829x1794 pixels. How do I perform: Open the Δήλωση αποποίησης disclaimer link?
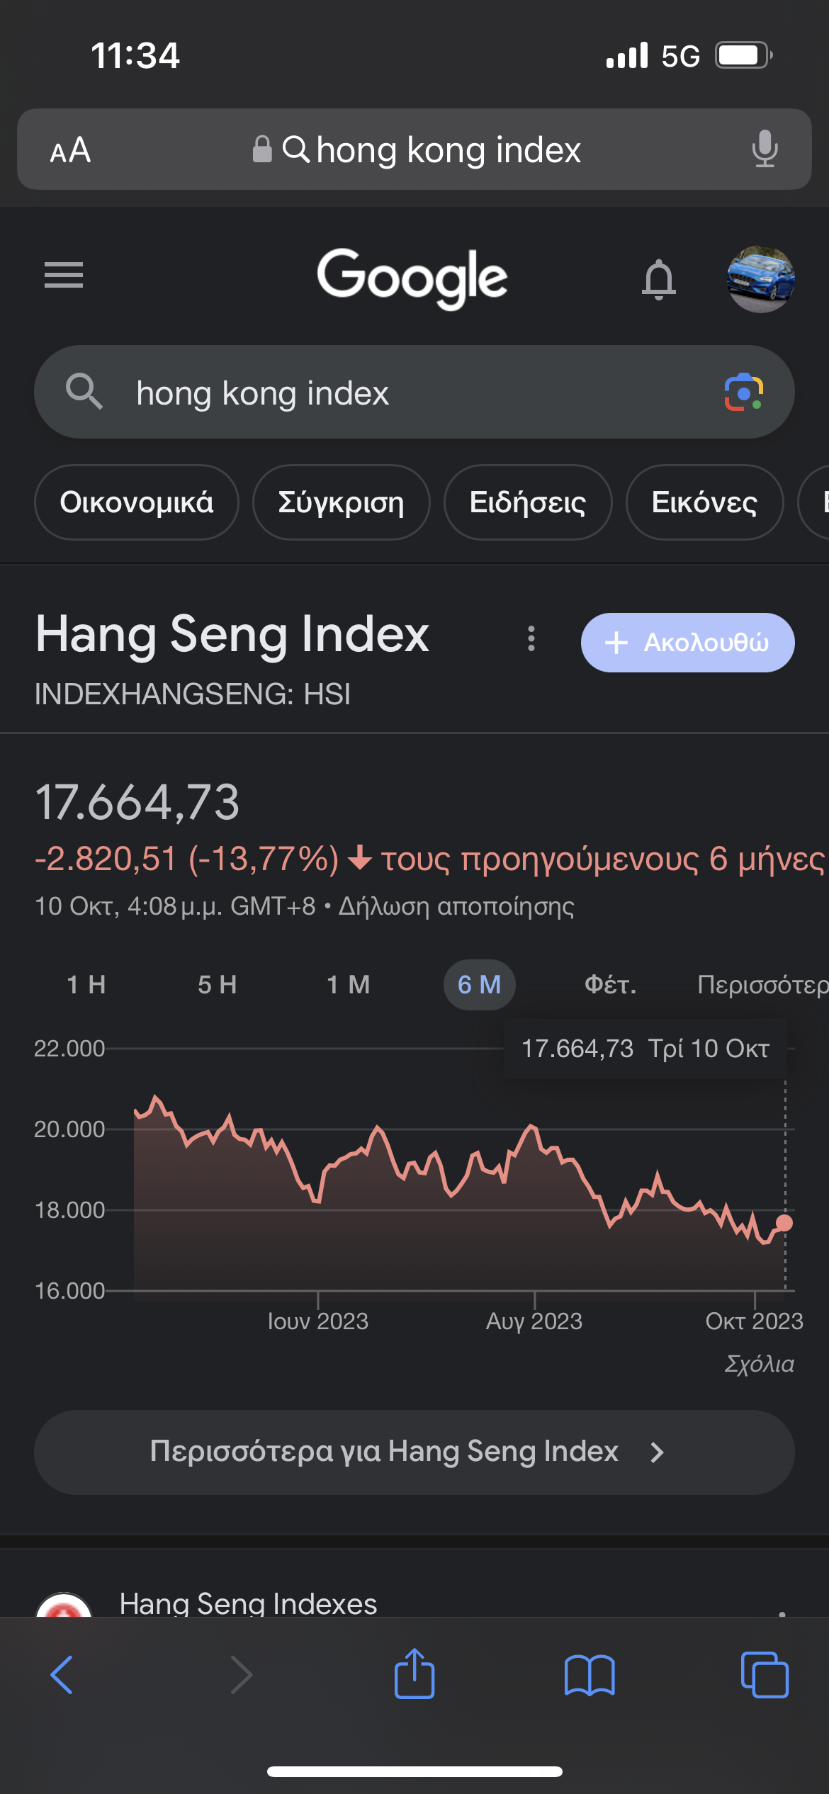tap(456, 906)
